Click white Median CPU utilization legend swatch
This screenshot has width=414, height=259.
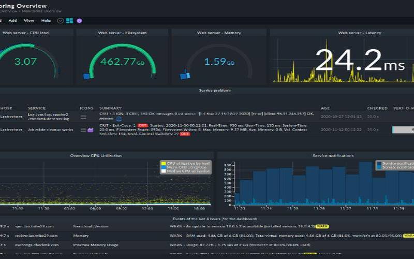pyautogui.click(x=164, y=170)
